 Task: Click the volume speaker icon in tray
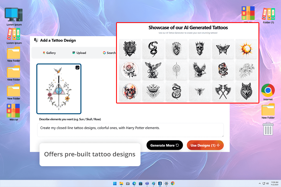tap(267, 183)
